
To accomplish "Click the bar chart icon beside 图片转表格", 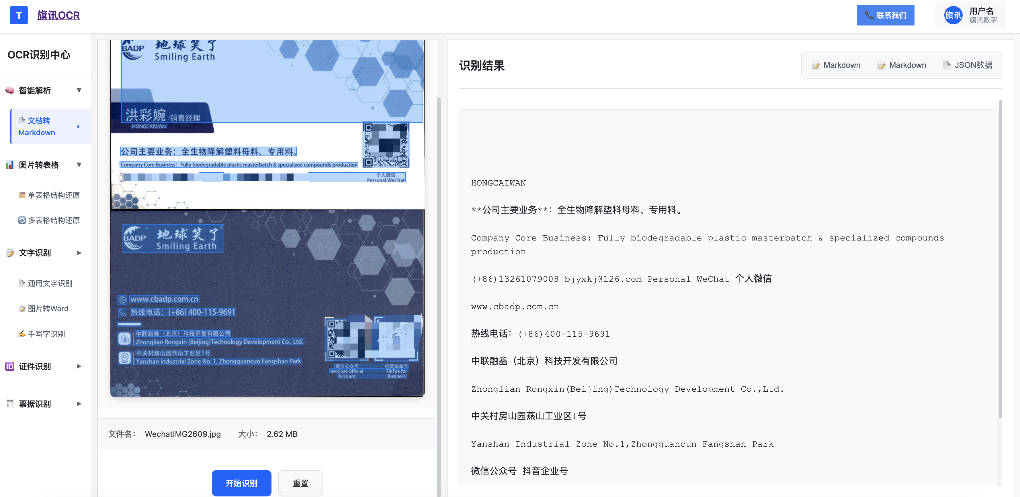I will [x=10, y=165].
